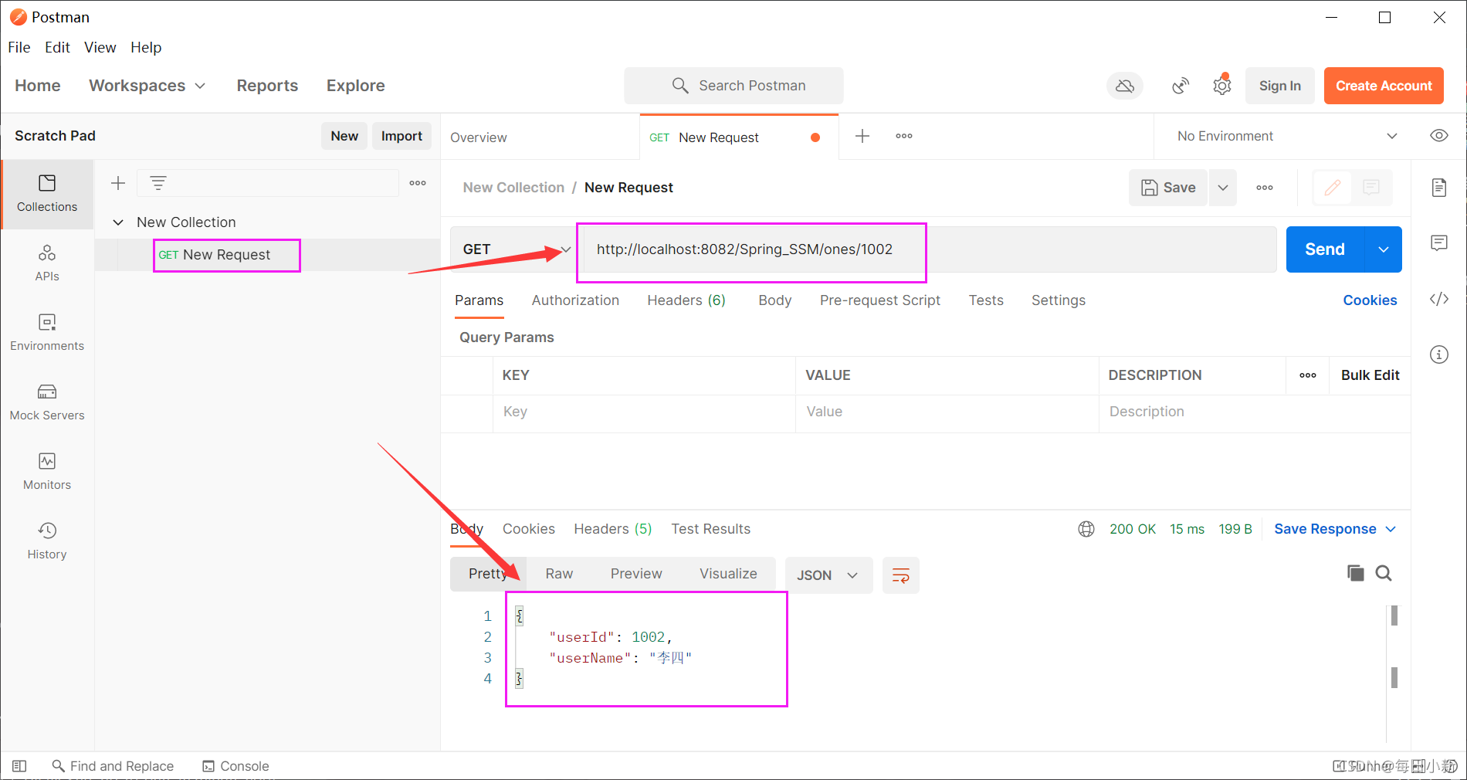This screenshot has width=1467, height=780.
Task: Click the request URL input field
Action: 930,249
